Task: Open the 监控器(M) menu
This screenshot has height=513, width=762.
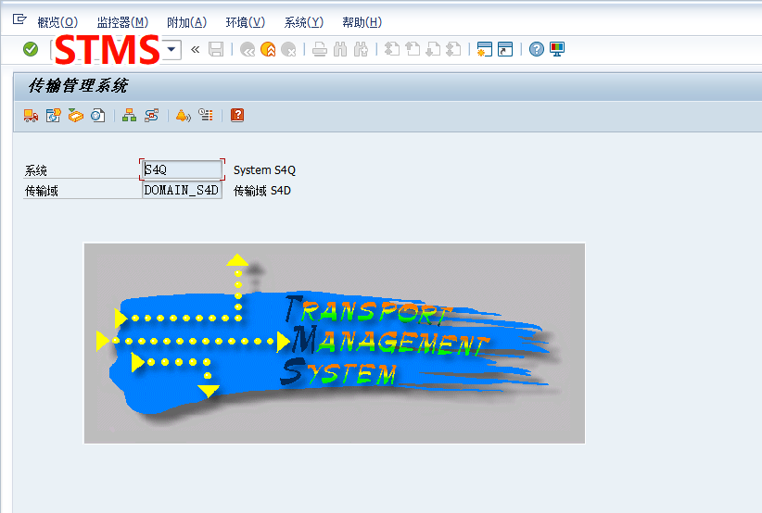Action: (122, 22)
